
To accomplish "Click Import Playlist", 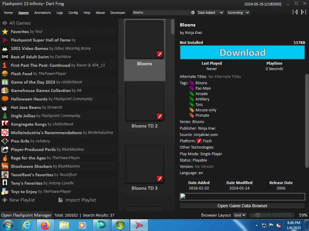I will tap(77, 200).
